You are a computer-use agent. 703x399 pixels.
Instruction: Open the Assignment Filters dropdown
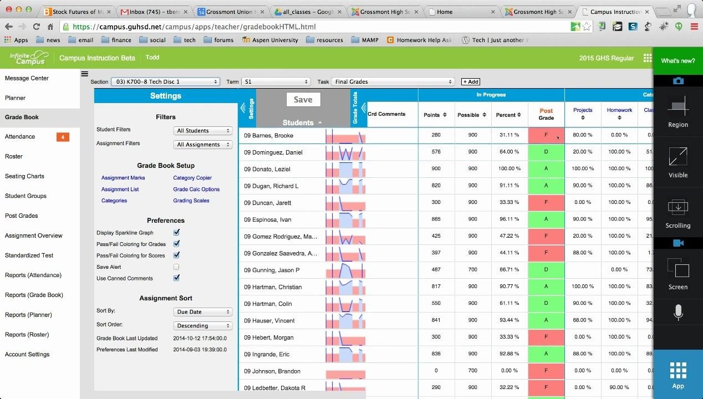click(202, 145)
